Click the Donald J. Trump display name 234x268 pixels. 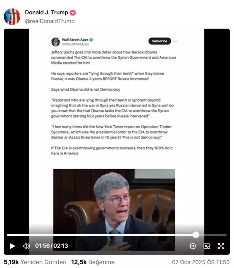[x=46, y=12]
